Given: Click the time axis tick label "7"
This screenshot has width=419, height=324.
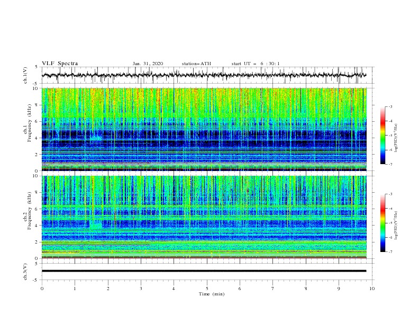Looking at the screenshot, I should tap(273, 289).
